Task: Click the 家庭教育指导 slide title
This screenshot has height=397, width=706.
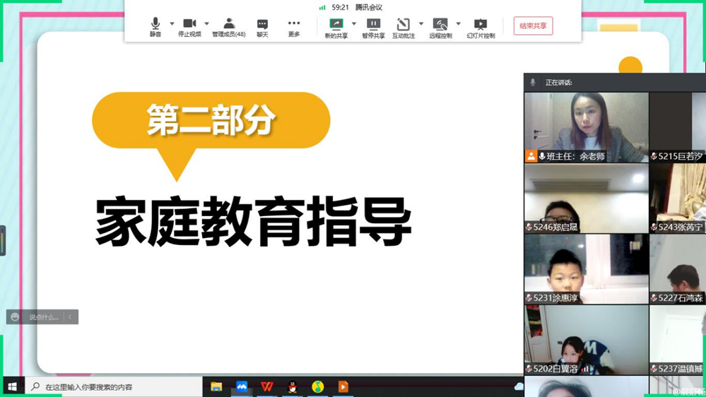Action: 254,221
